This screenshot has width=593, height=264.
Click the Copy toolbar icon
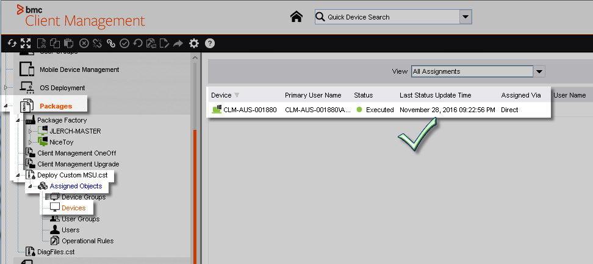pyautogui.click(x=55, y=43)
